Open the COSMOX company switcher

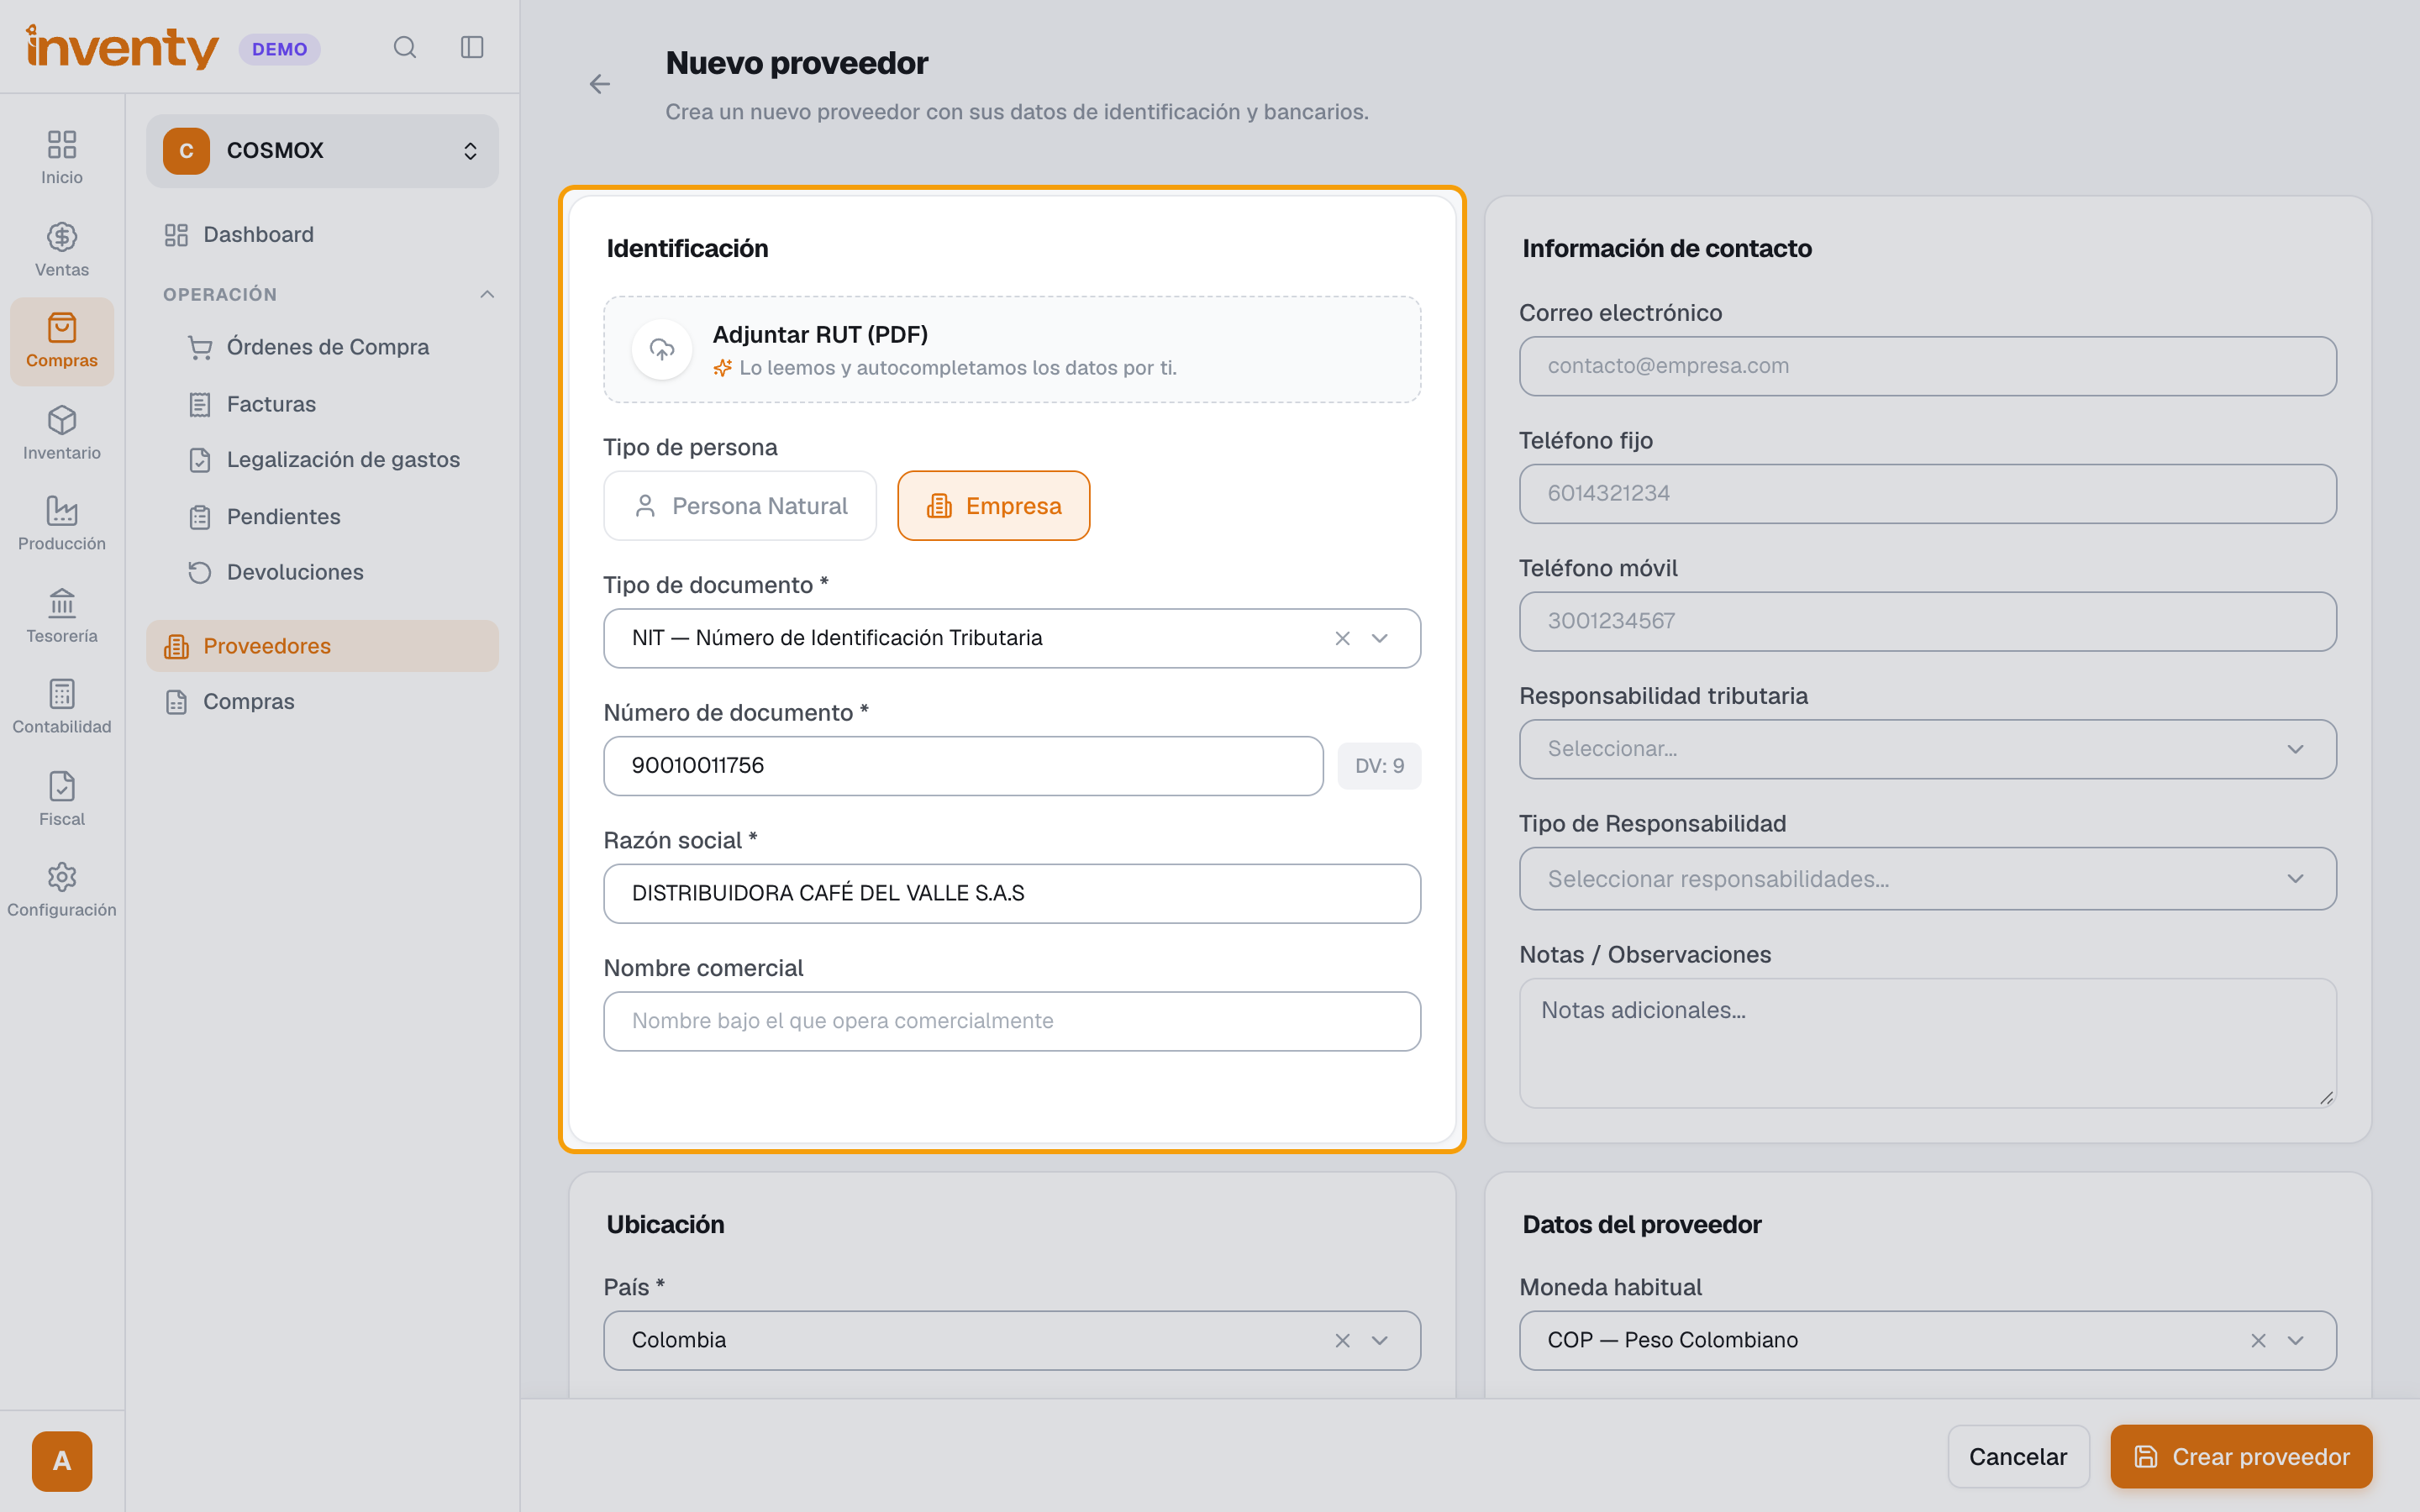click(x=322, y=151)
